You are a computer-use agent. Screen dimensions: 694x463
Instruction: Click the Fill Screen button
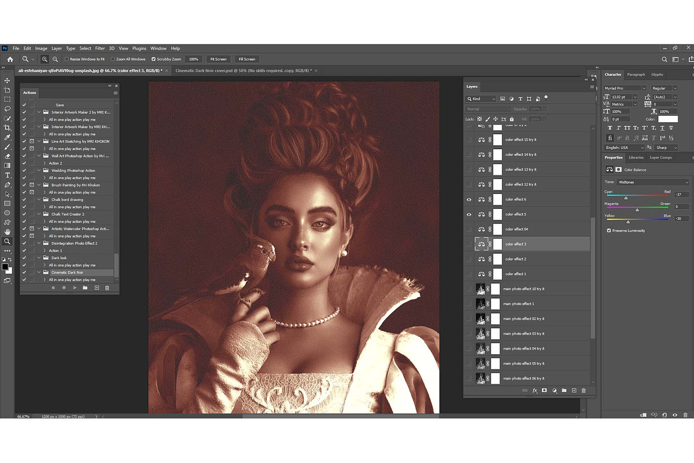pos(246,59)
